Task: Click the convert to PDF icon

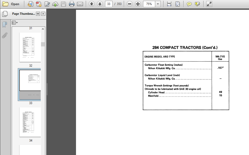Action: (30, 4)
